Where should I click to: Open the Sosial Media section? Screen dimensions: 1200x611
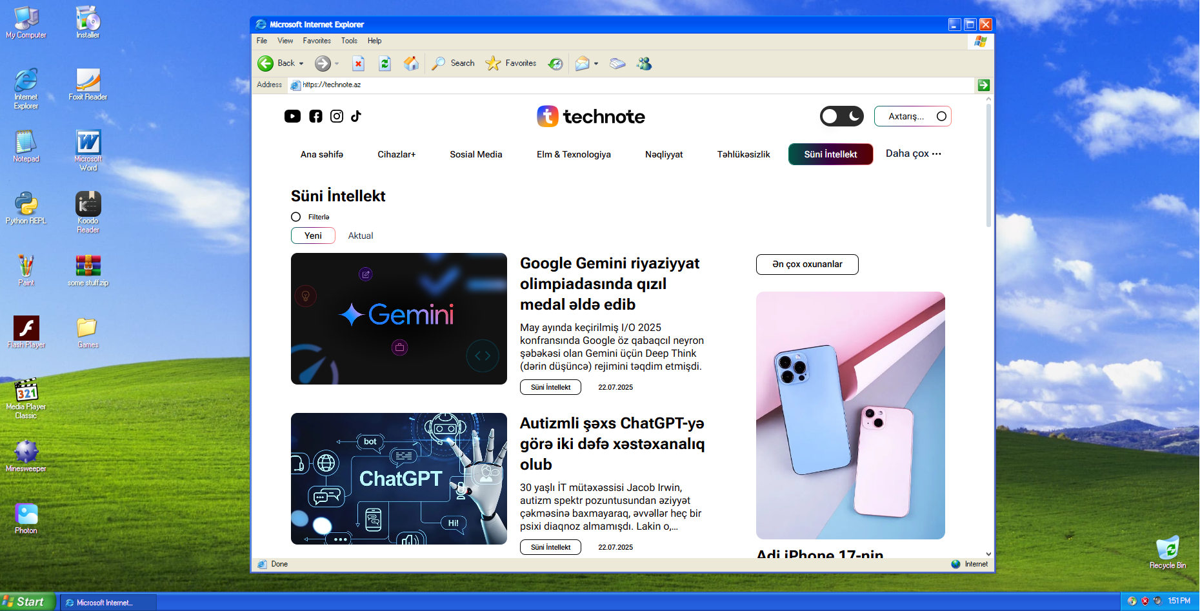476,154
